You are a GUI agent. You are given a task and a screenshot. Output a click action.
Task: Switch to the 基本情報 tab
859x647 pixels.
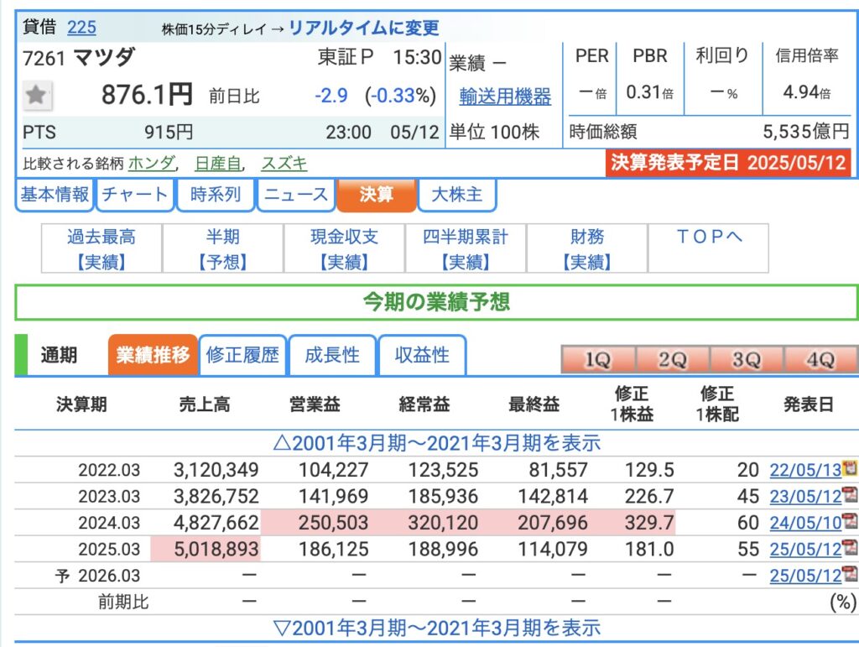(55, 195)
